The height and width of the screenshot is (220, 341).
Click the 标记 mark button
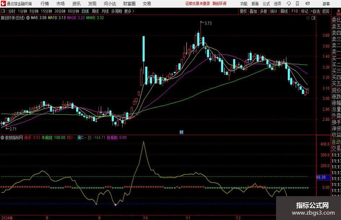305,11
